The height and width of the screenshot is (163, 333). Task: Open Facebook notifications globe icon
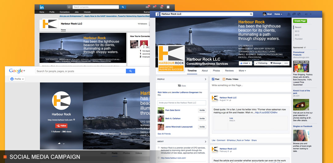299,14
